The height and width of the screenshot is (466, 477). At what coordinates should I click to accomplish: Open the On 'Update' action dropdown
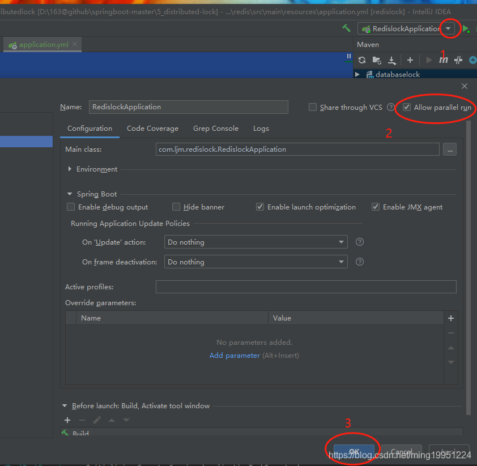[x=255, y=242]
